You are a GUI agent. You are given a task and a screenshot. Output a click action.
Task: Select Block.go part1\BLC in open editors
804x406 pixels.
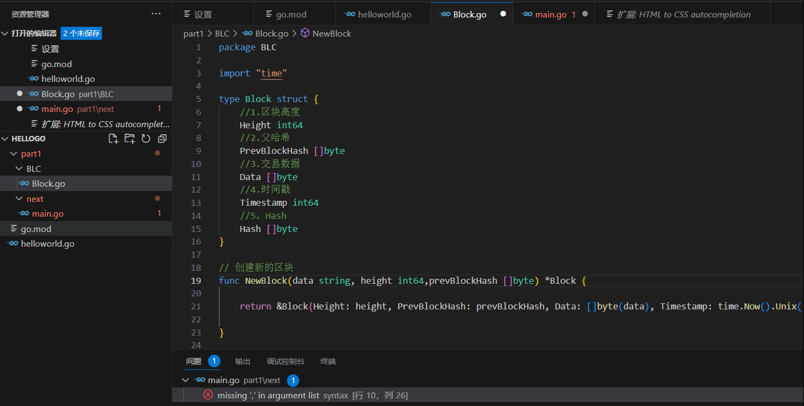(86, 94)
